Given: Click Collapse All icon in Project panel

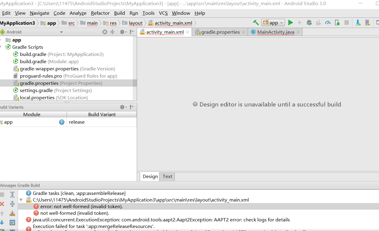Looking at the screenshot, I should [112, 32].
